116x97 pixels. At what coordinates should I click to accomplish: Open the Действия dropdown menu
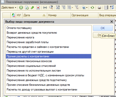(x=9, y=7)
